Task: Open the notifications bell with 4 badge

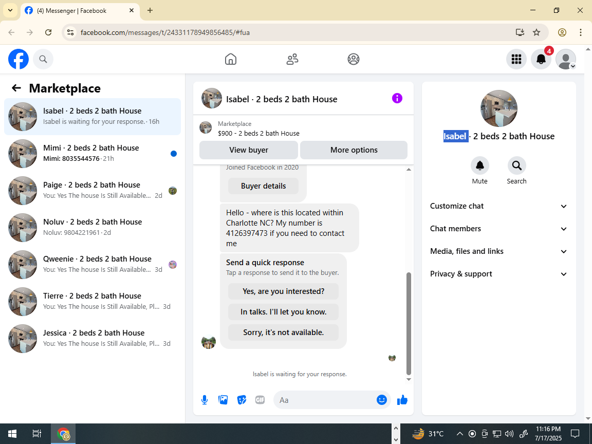Action: pyautogui.click(x=541, y=59)
